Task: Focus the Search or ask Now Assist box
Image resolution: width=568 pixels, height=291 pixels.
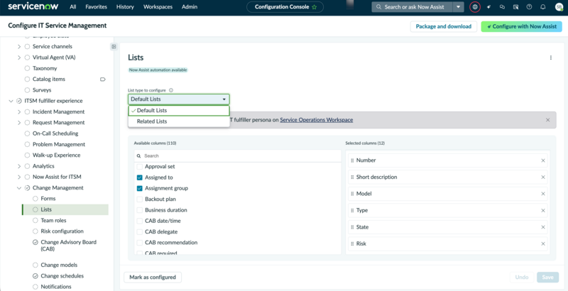Action: point(413,7)
